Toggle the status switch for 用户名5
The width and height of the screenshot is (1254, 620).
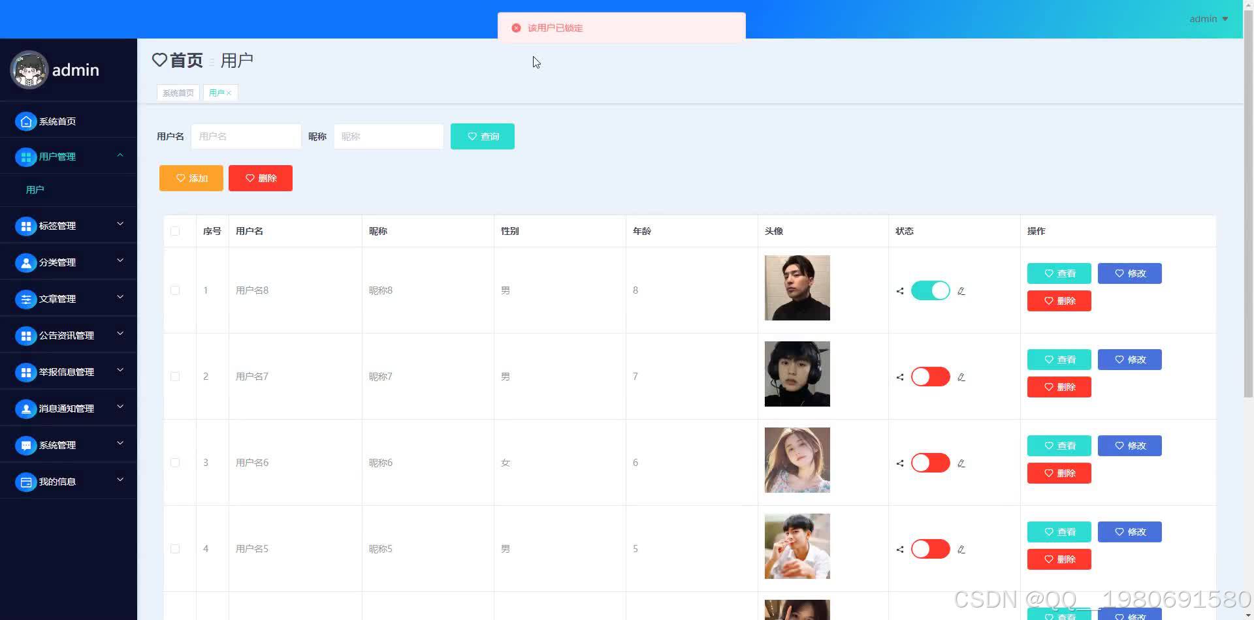930,549
